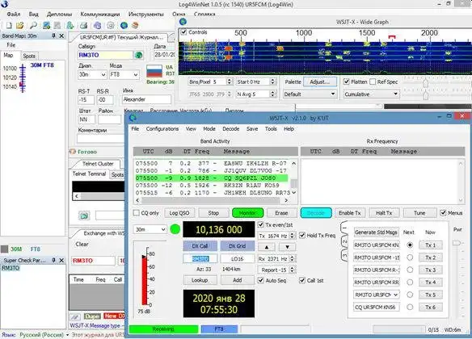Pin the Band Map panel
The width and height of the screenshot is (472, 339).
53,36
